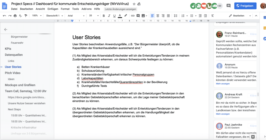Open the insert image dropdown arrow
266x140 pixels.
click(147, 16)
